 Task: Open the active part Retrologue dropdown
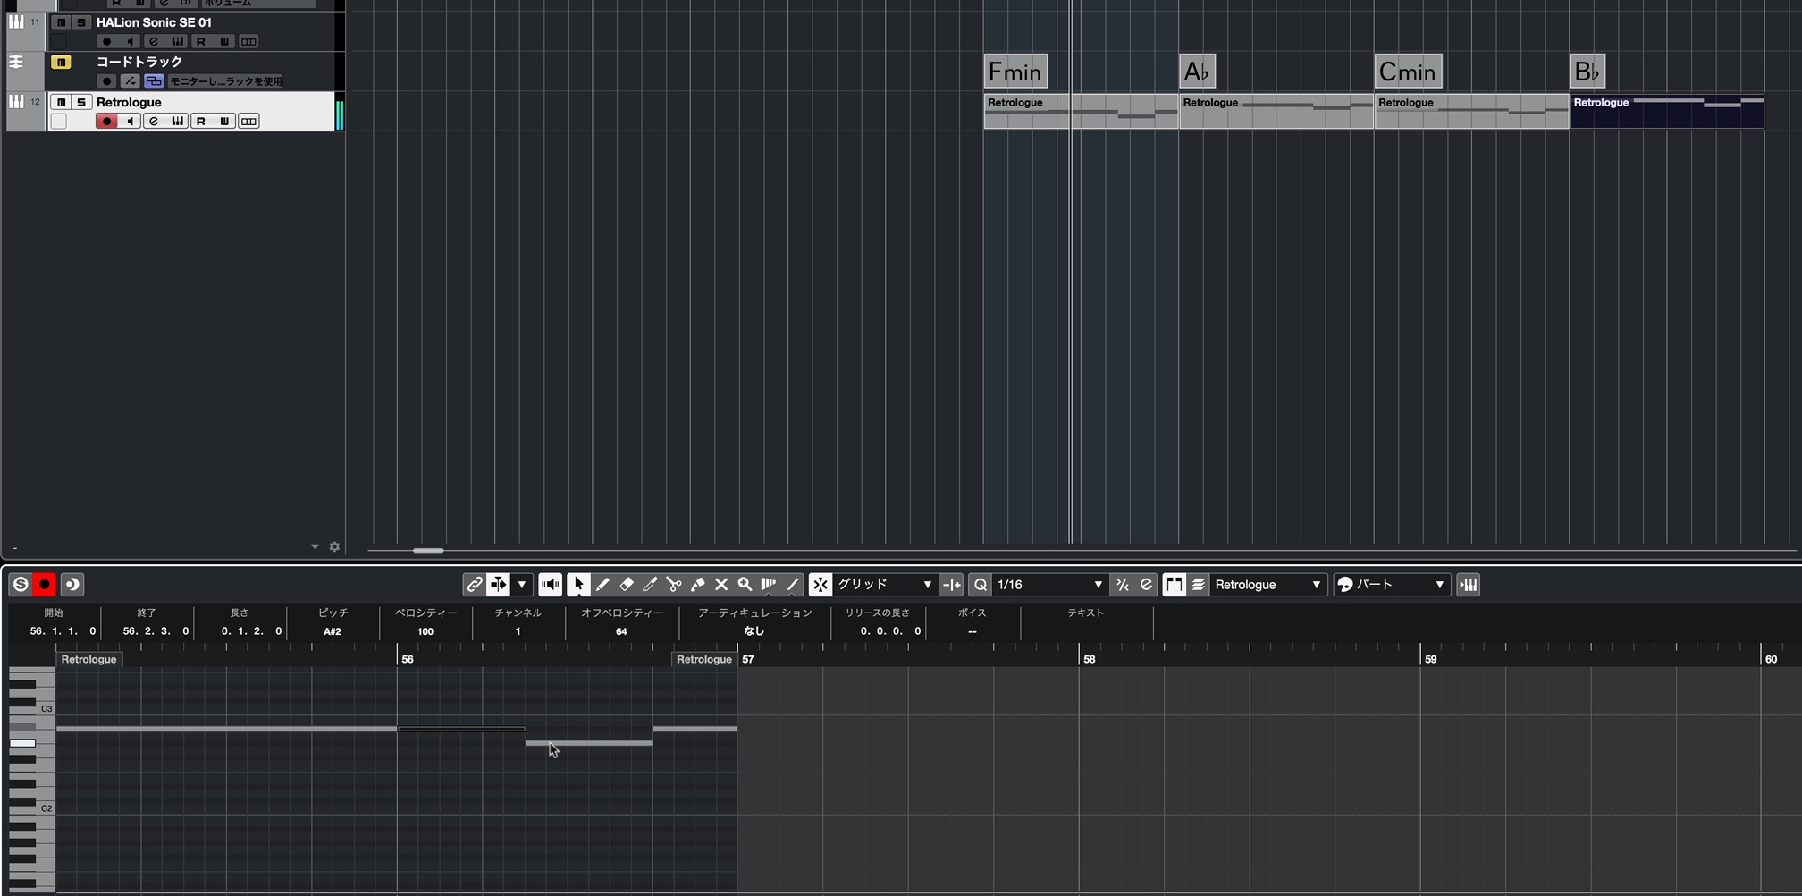(1267, 585)
